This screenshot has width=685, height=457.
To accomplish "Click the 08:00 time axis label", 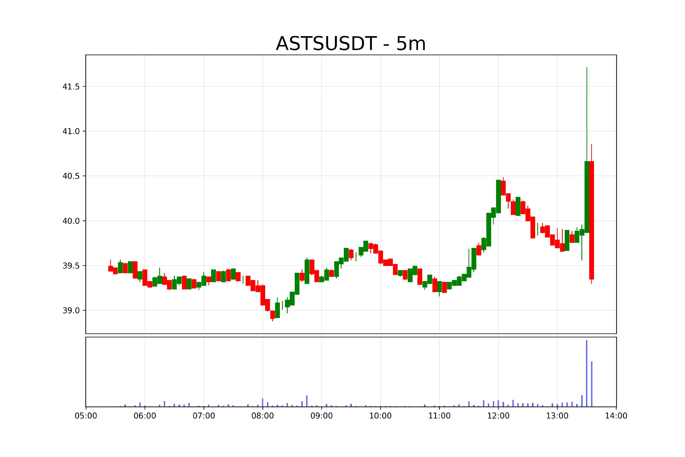I will point(263,416).
